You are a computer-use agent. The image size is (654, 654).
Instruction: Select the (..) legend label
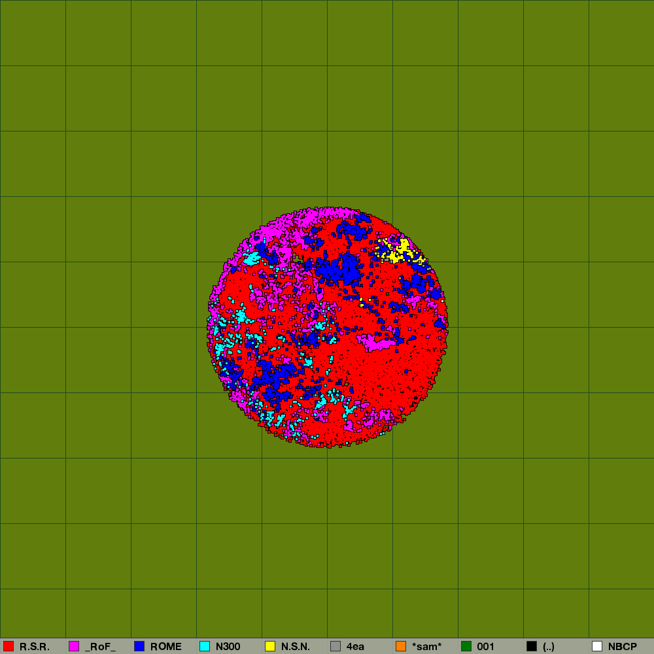(x=549, y=647)
